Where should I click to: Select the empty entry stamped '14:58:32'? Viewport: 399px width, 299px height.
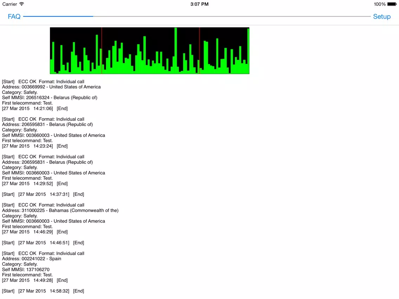click(x=43, y=291)
